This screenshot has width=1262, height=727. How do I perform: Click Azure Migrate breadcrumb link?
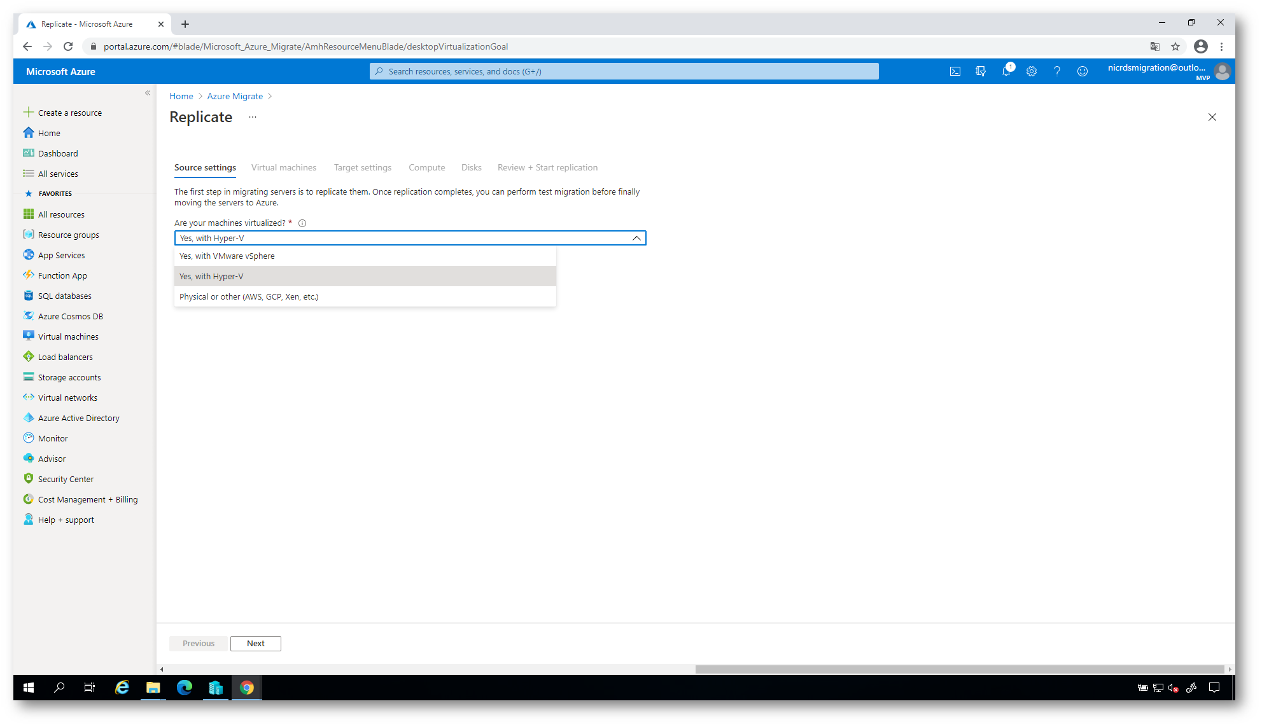pyautogui.click(x=235, y=96)
